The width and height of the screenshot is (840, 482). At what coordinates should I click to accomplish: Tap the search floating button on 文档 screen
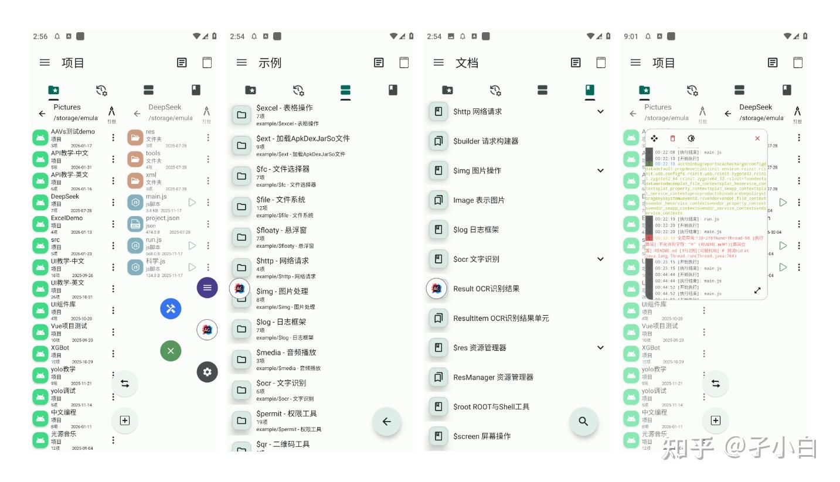point(583,421)
